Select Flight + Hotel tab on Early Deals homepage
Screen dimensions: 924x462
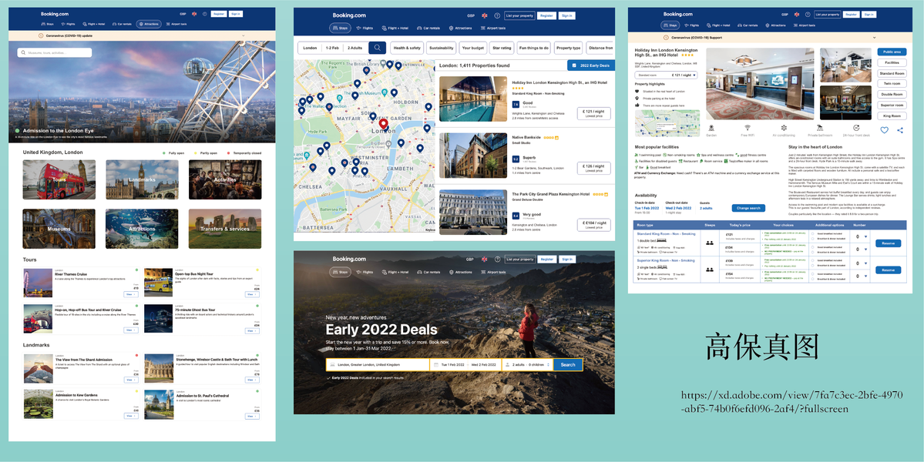click(395, 273)
